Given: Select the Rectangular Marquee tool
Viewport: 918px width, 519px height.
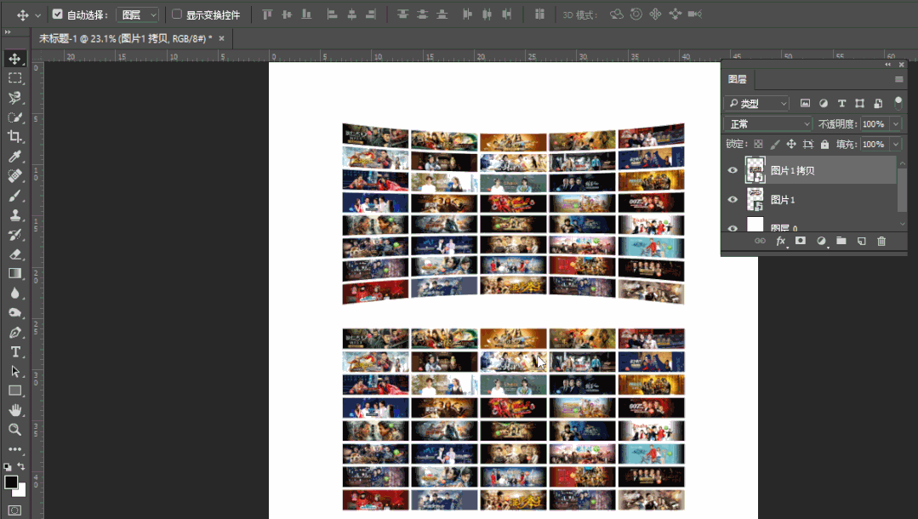Looking at the screenshot, I should click(15, 78).
